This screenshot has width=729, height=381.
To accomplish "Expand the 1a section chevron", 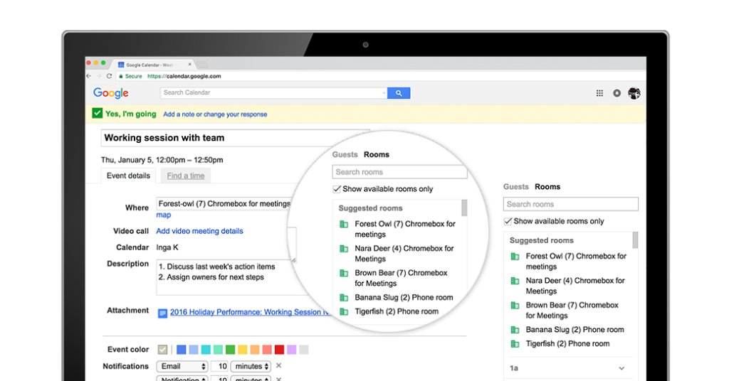I will coord(622,368).
